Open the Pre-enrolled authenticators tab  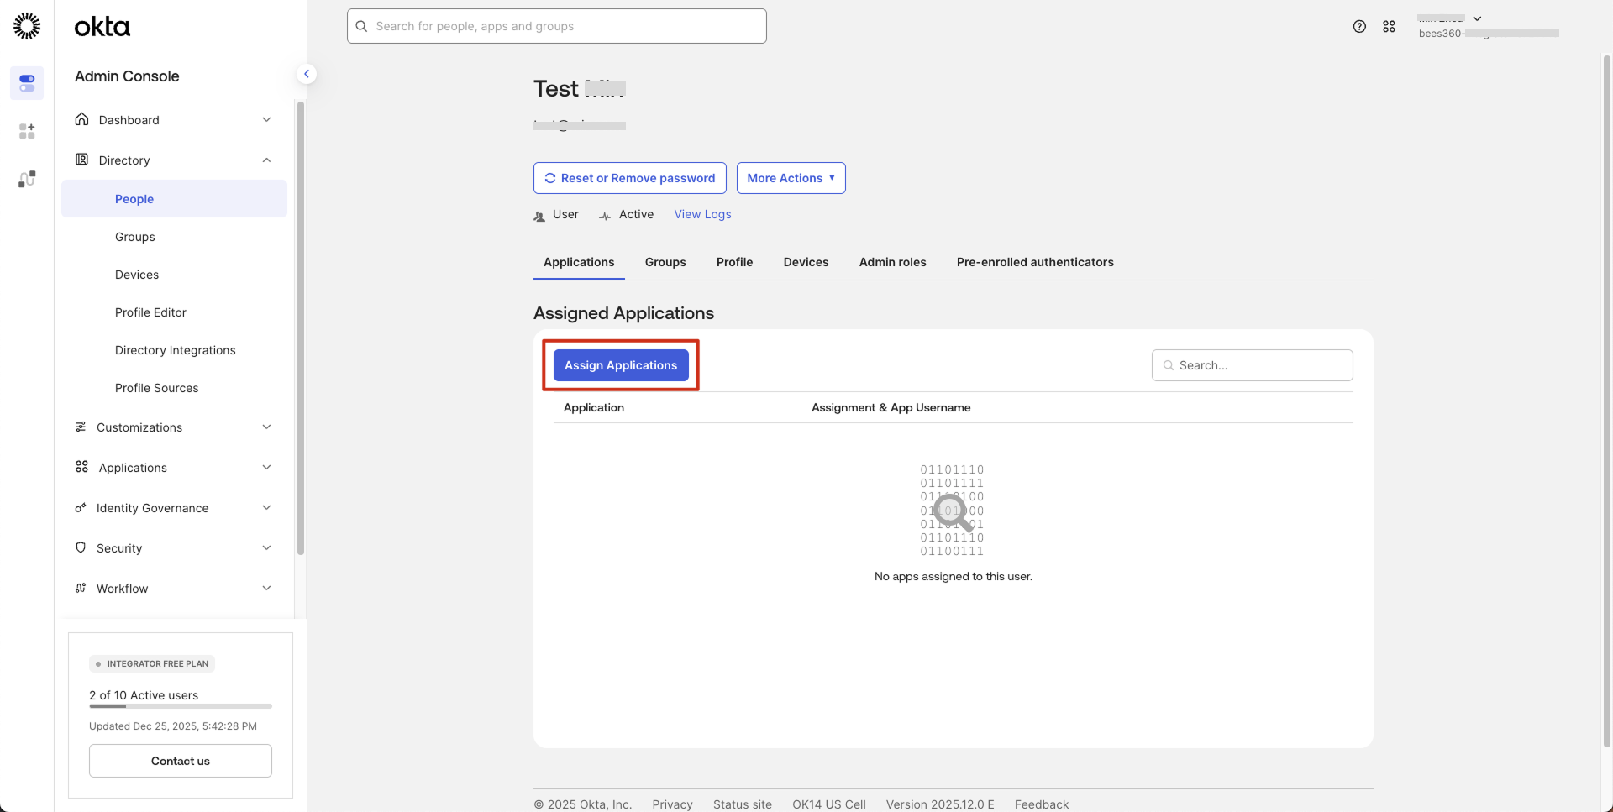pyautogui.click(x=1035, y=262)
